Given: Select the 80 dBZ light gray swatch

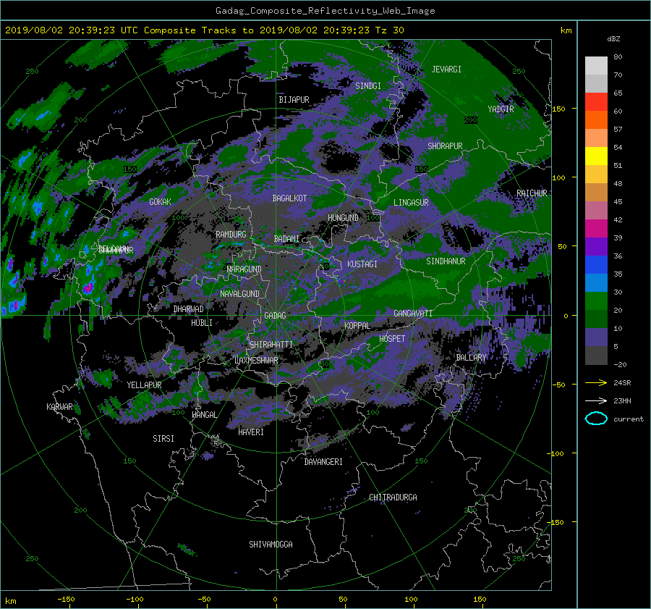Looking at the screenshot, I should coord(596,65).
